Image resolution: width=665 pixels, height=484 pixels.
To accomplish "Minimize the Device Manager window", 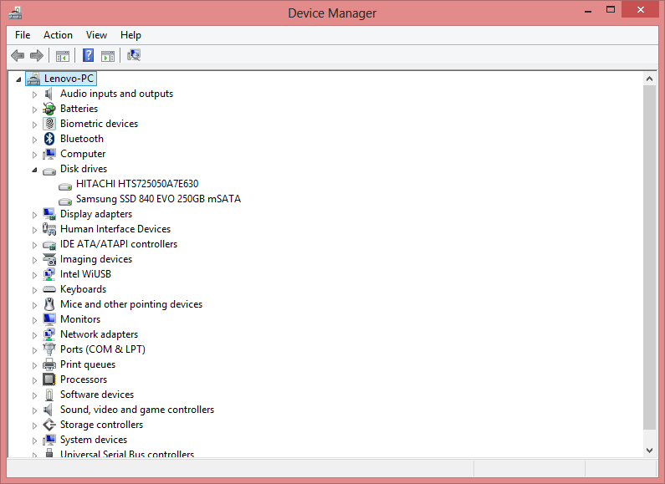I will point(588,11).
